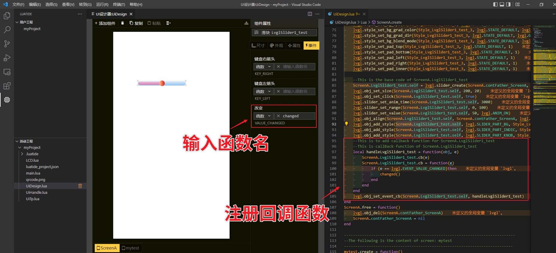
Task: Open the Extensions view icon
Action: point(7,86)
